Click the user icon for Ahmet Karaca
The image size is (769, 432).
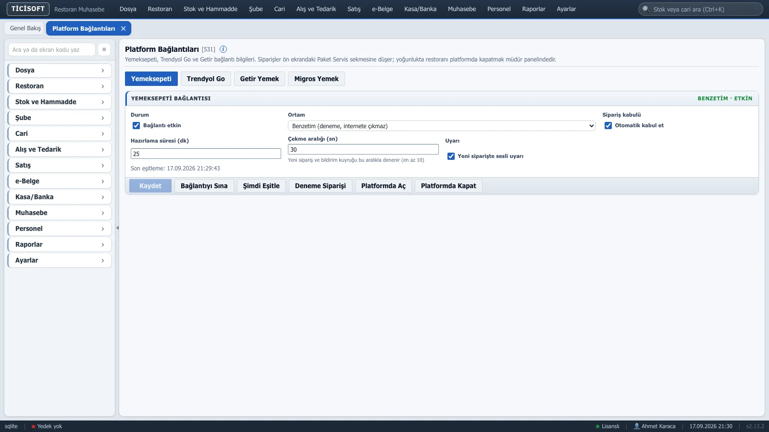pos(637,426)
